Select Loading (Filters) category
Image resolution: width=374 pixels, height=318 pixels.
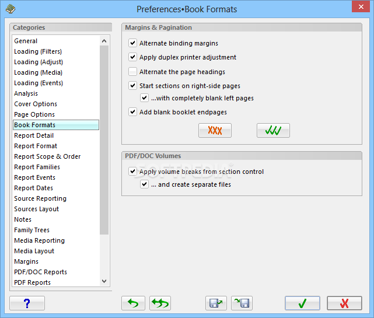click(56, 51)
